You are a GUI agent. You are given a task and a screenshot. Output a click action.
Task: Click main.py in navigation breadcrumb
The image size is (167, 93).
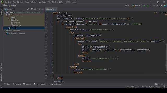13,6
